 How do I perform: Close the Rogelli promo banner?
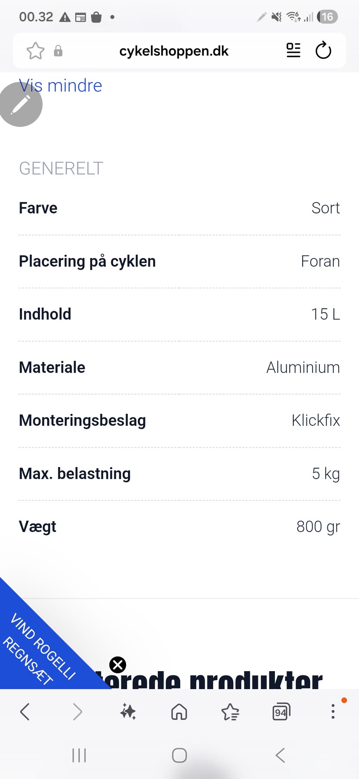(x=117, y=665)
